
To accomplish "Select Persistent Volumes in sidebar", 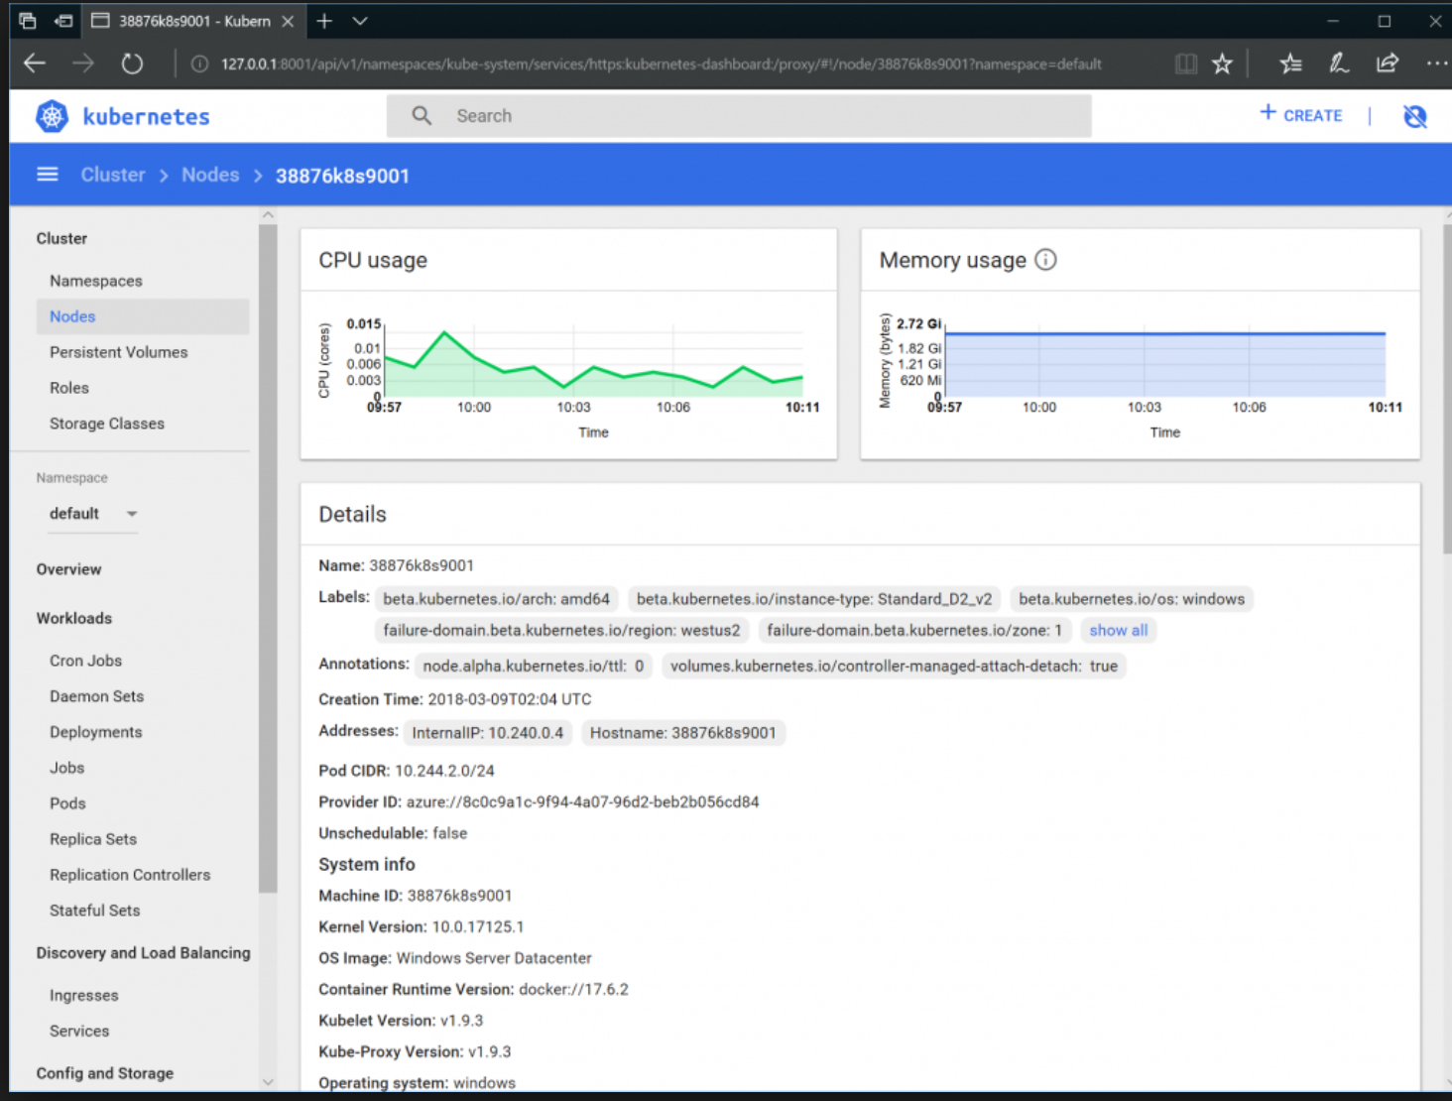I will [x=118, y=352].
